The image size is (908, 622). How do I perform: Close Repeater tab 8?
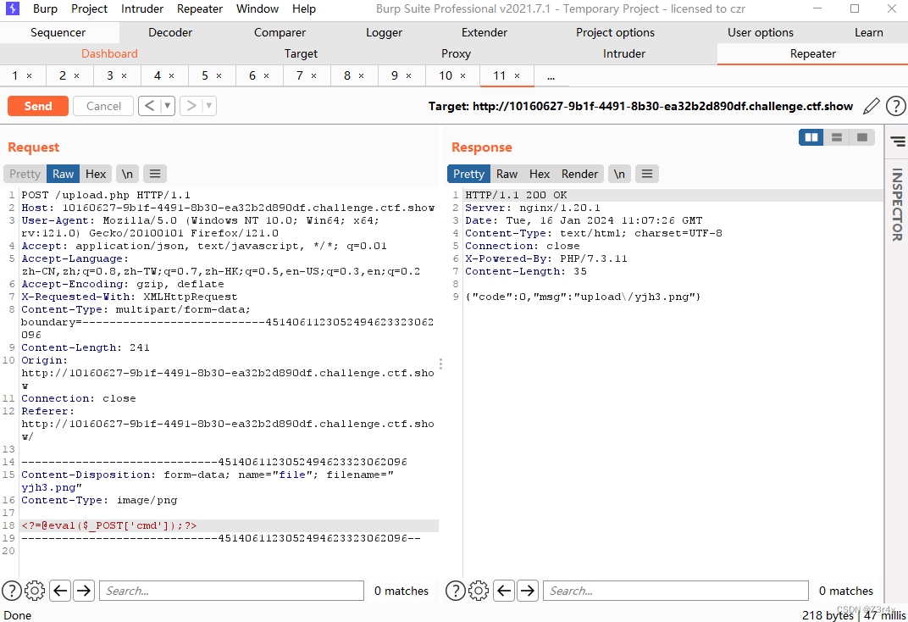(362, 76)
